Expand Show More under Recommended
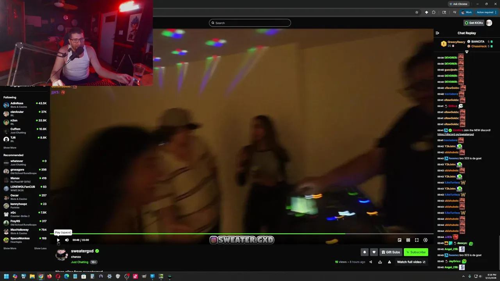Image resolution: width=500 pixels, height=281 pixels. [10, 248]
